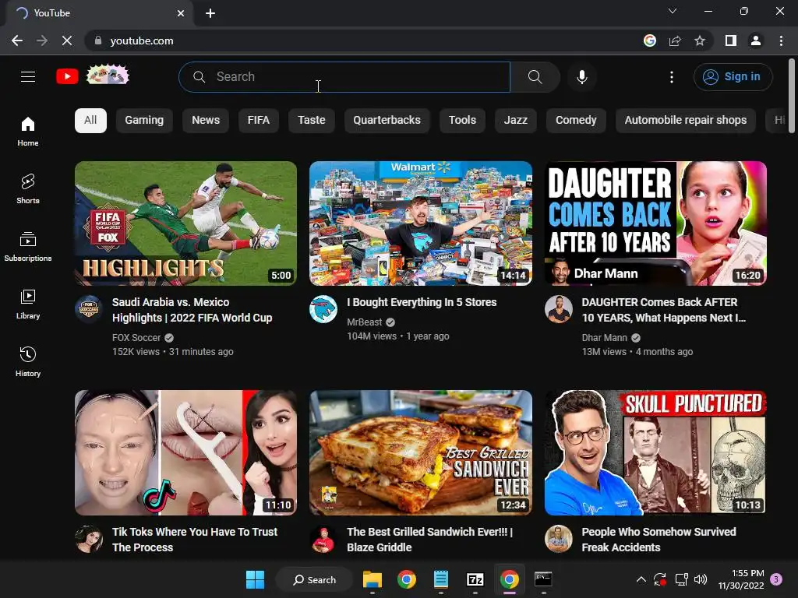Open The Best Grilled Sandwich Ever title
Screen dimensions: 798x598
pos(430,540)
